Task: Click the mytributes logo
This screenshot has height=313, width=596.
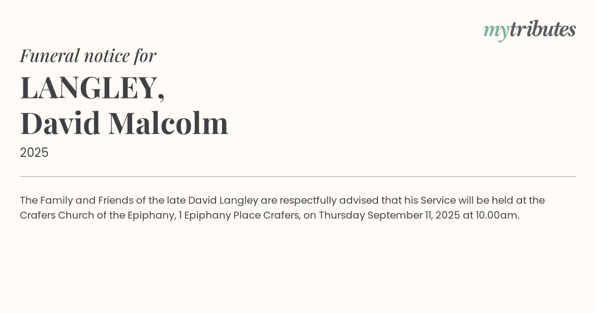Action: [529, 30]
